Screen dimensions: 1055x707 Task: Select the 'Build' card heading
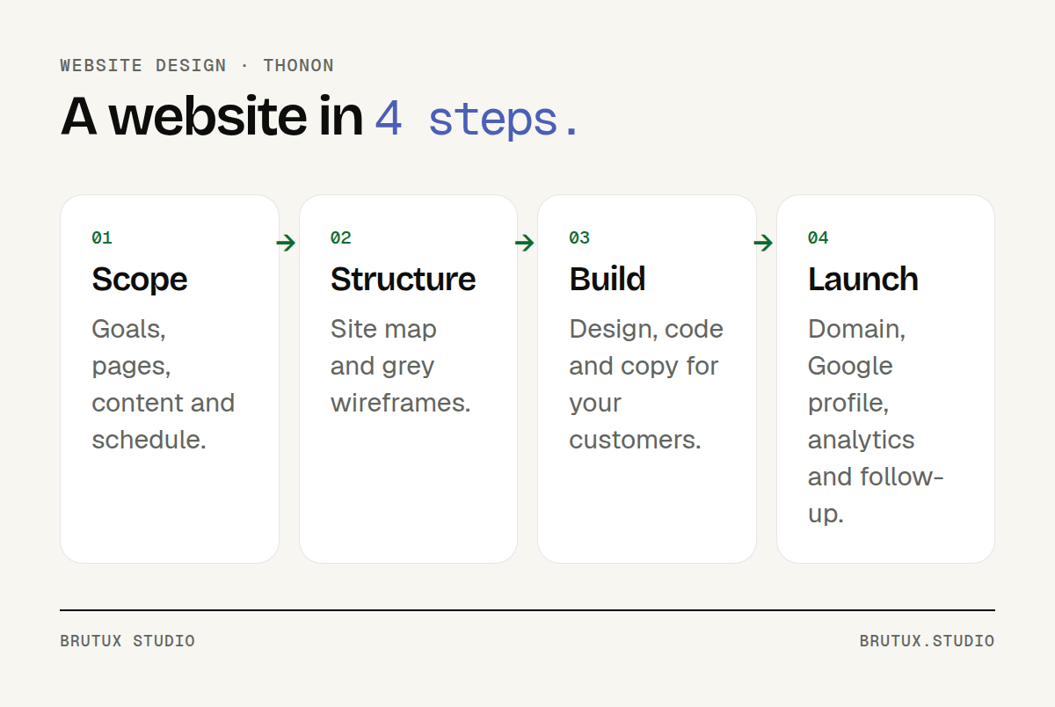pos(608,279)
